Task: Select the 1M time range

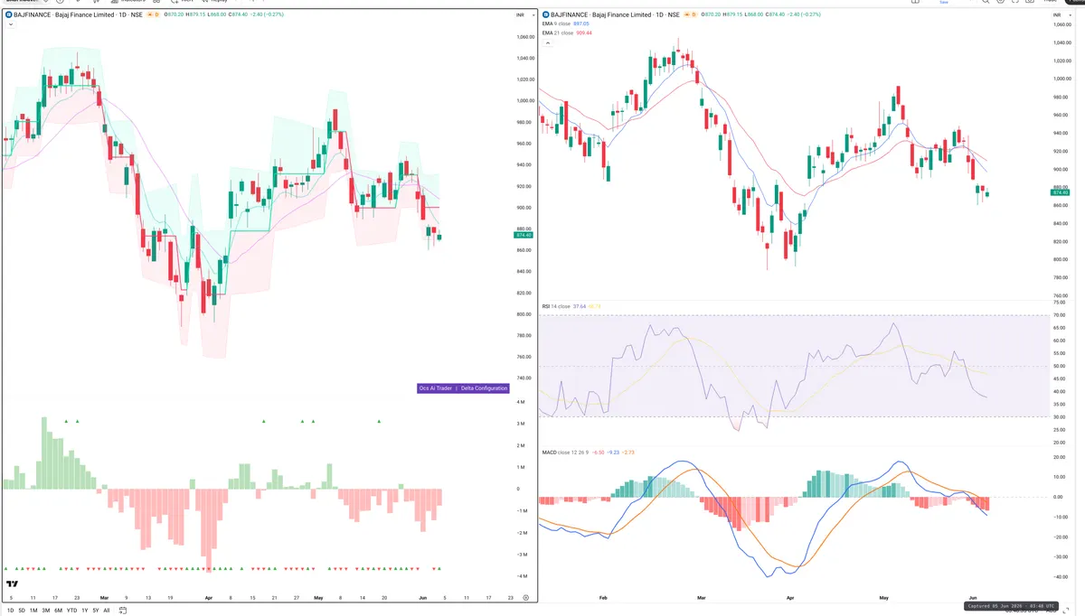Action: point(33,611)
